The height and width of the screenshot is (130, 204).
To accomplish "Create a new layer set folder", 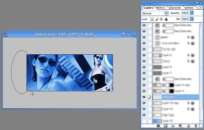I will [173, 126].
